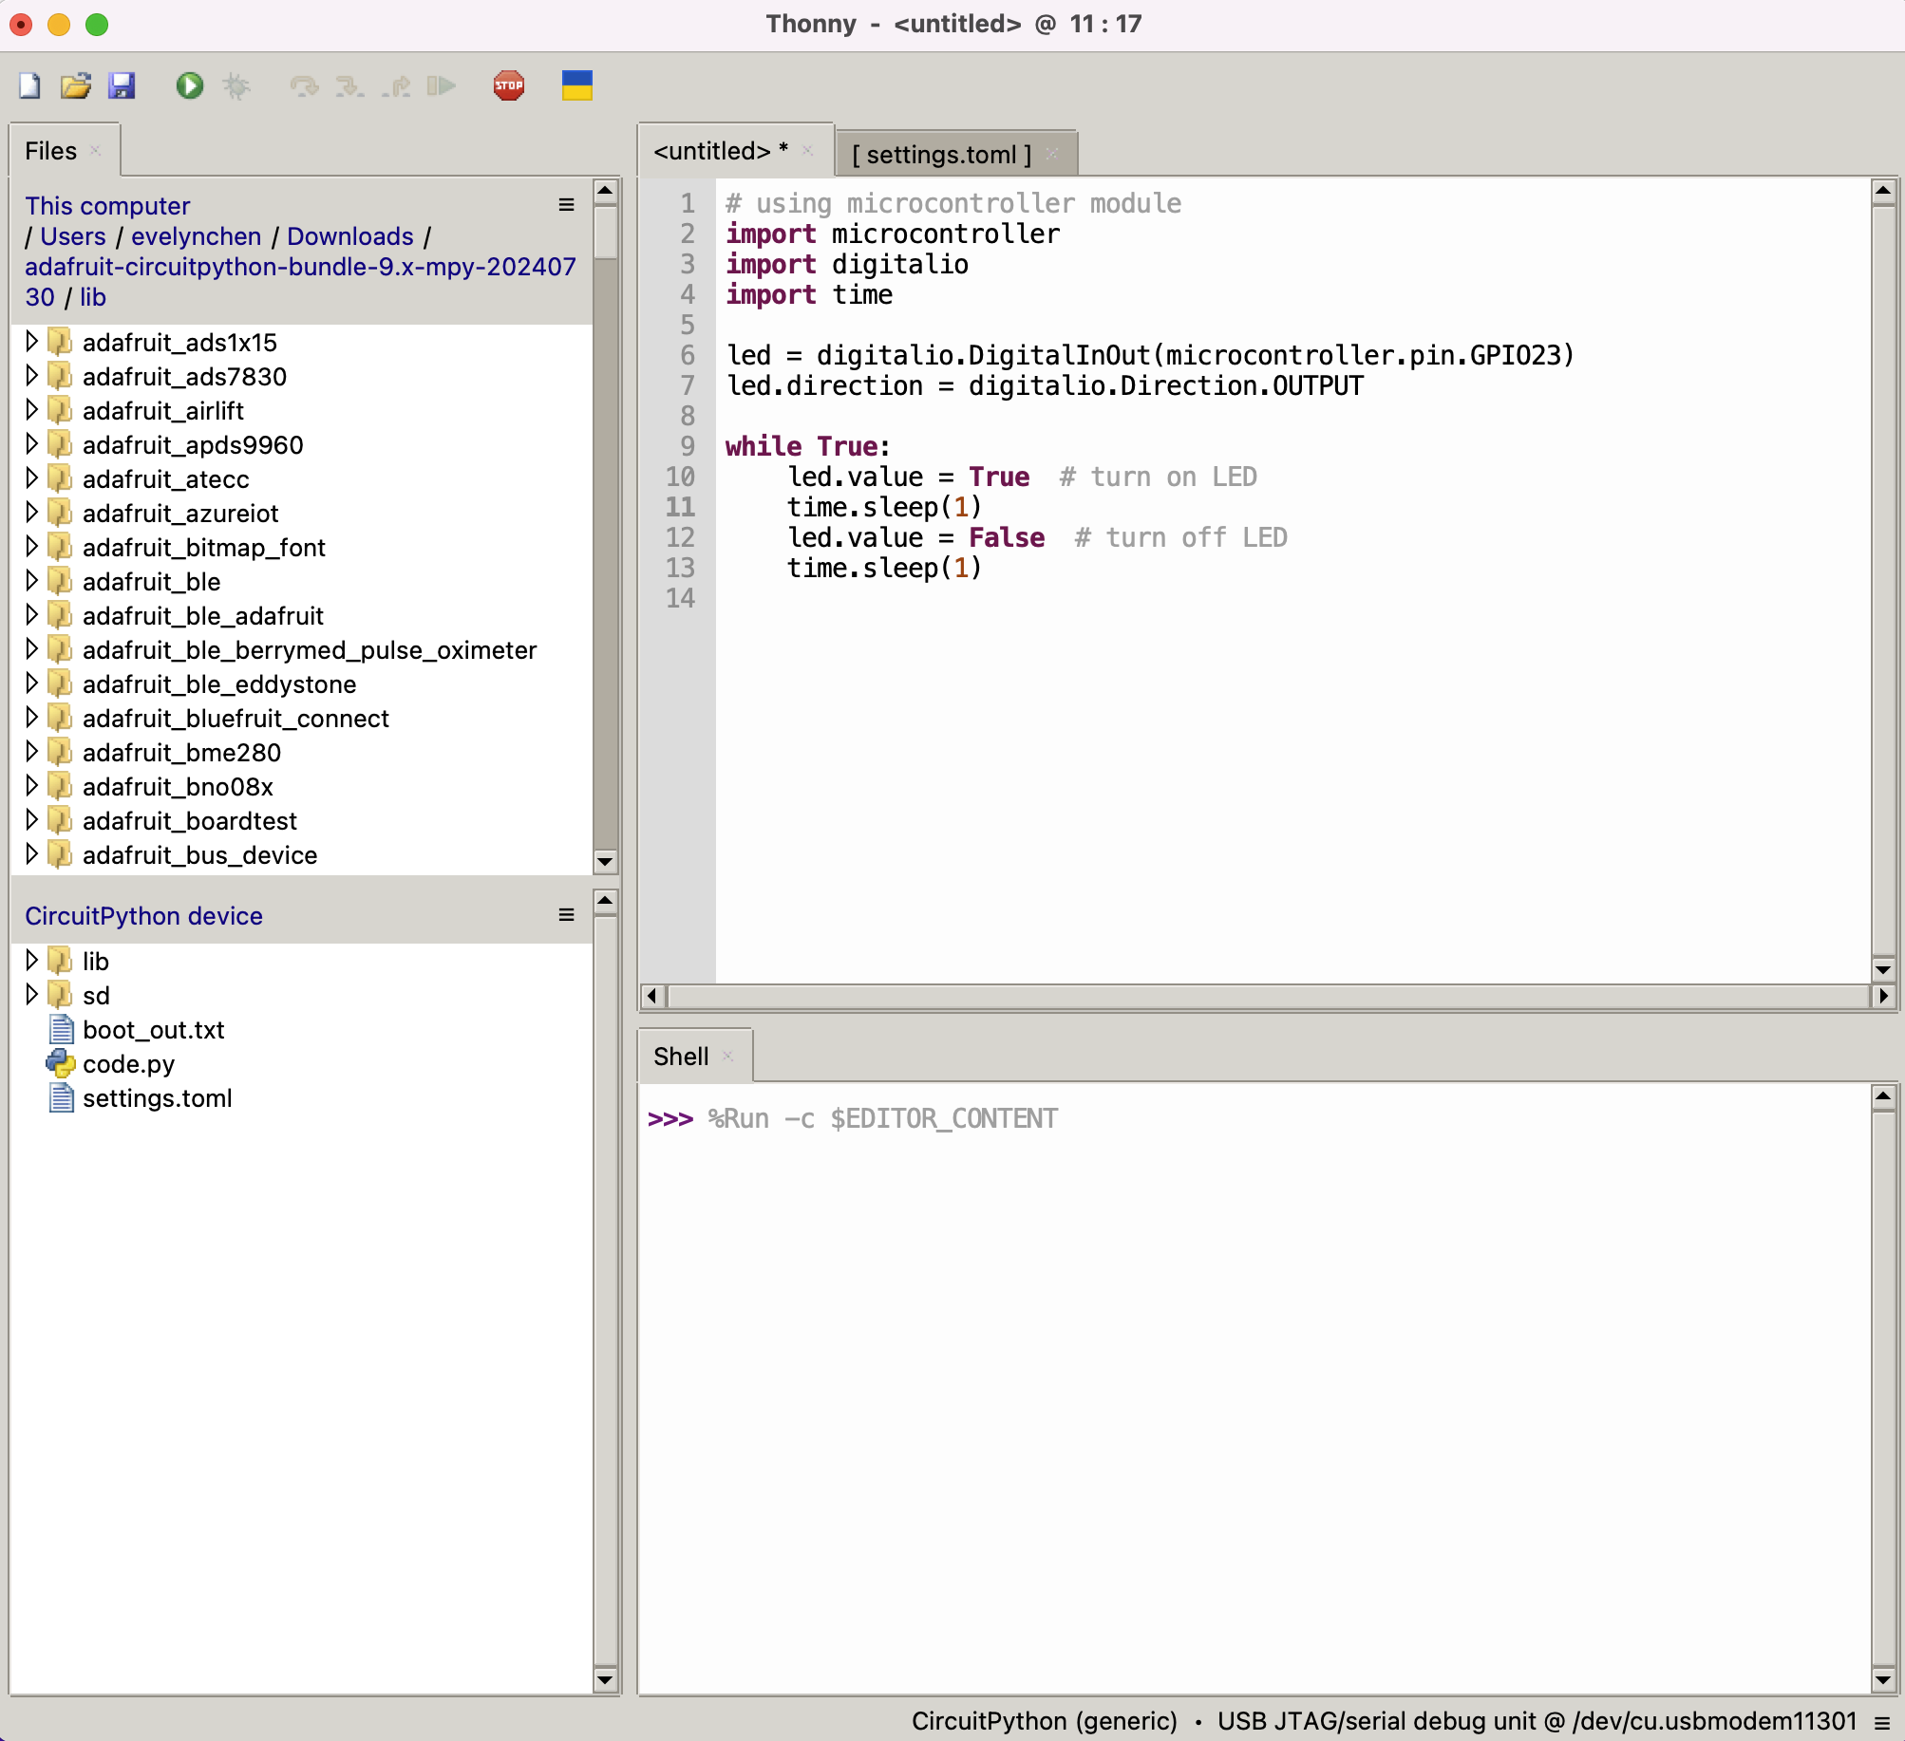Image resolution: width=1905 pixels, height=1741 pixels.
Task: Open a file with the folder icon
Action: point(76,86)
